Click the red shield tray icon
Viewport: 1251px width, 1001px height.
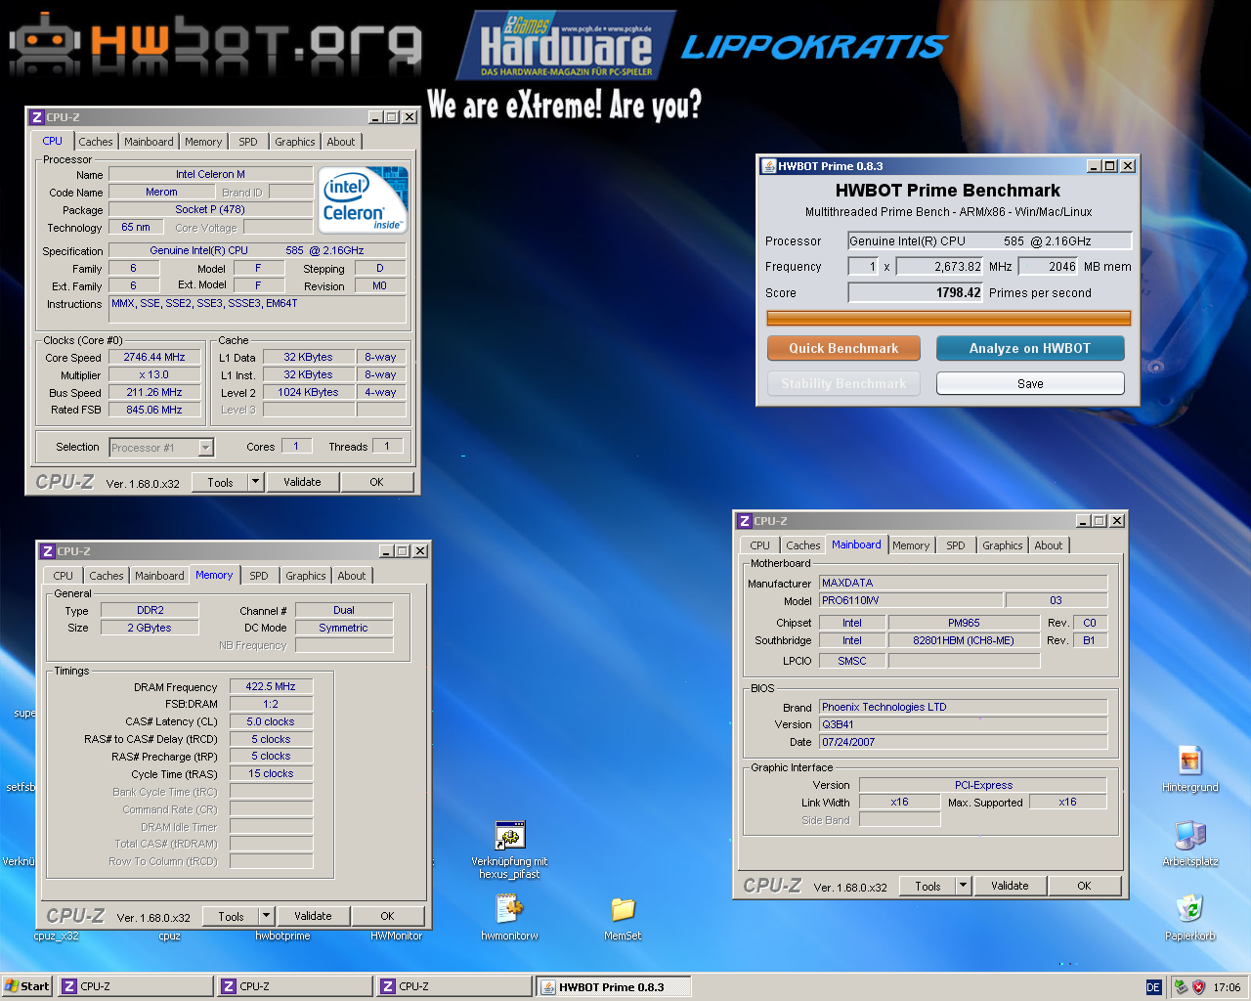pyautogui.click(x=1198, y=987)
